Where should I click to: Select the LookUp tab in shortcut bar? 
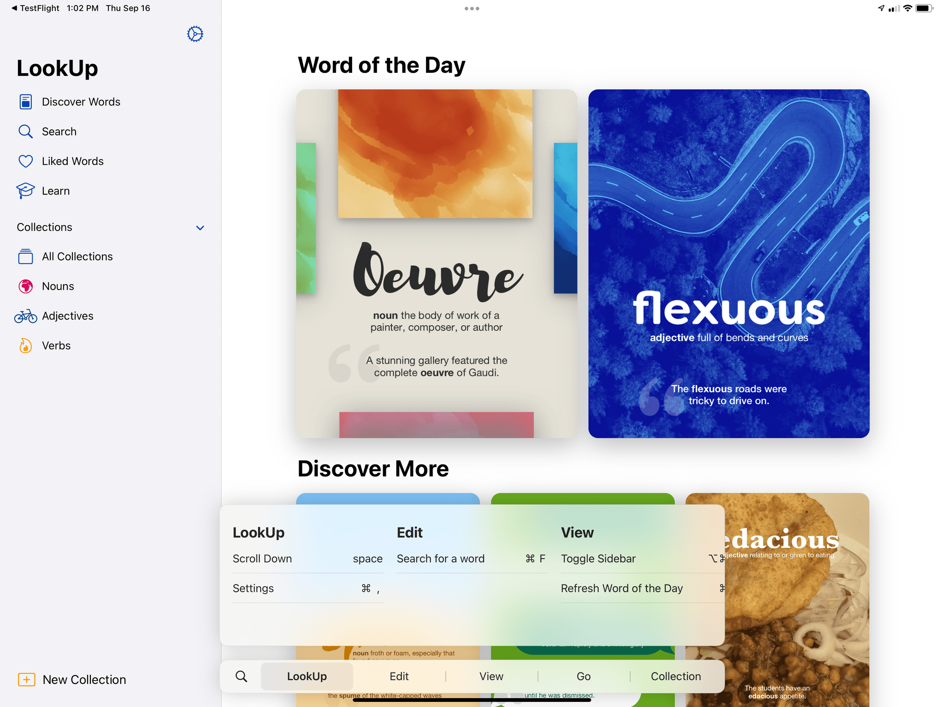(x=307, y=676)
